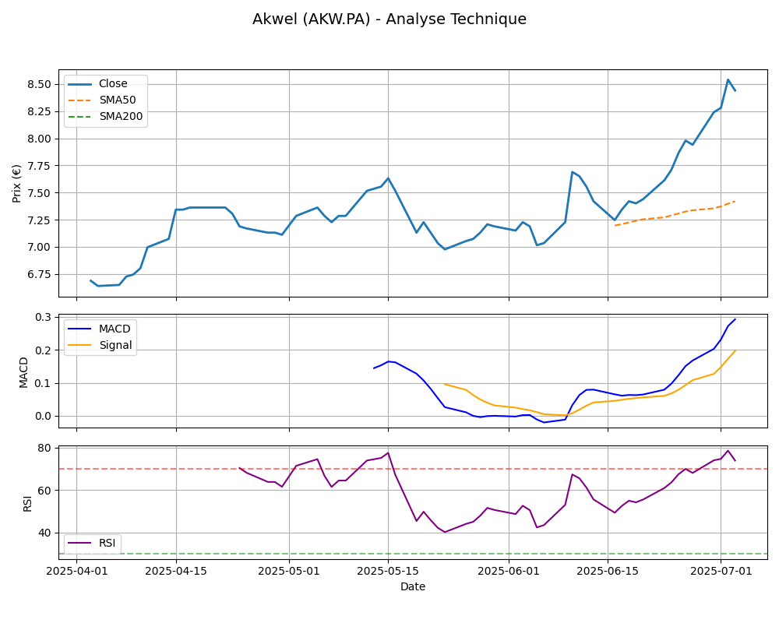The image size is (779, 623).
Task: Click the 7.75 price tick label
Action: 39,166
